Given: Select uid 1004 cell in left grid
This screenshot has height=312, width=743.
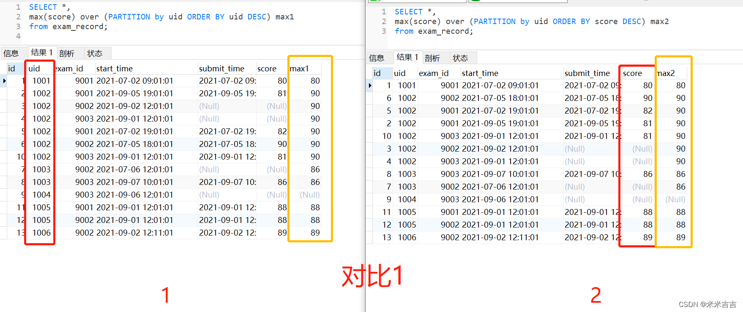Looking at the screenshot, I should click(x=40, y=195).
